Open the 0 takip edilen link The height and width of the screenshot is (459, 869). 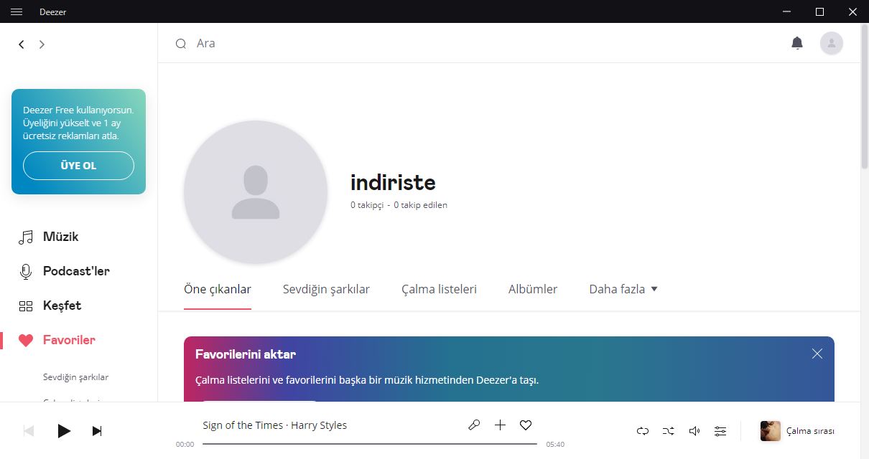tap(421, 205)
